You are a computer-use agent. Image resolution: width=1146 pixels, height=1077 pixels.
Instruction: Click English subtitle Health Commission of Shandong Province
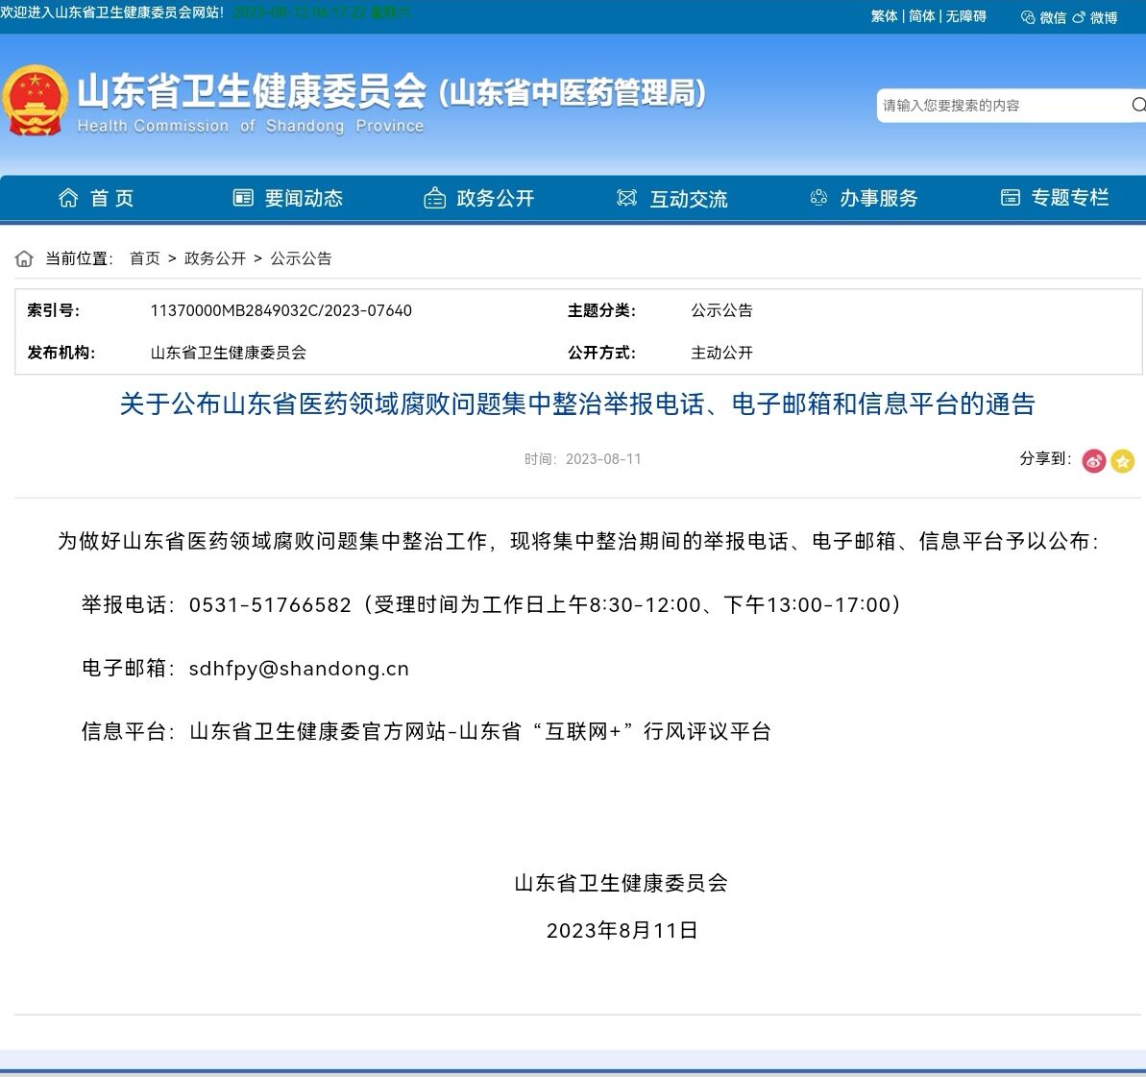pyautogui.click(x=251, y=126)
